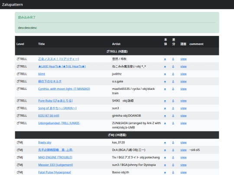Click 差分 triangle icon in 先手必勝戦闘機 row
Image resolution: width=234 pixels, height=175 pixels.
tap(173, 150)
